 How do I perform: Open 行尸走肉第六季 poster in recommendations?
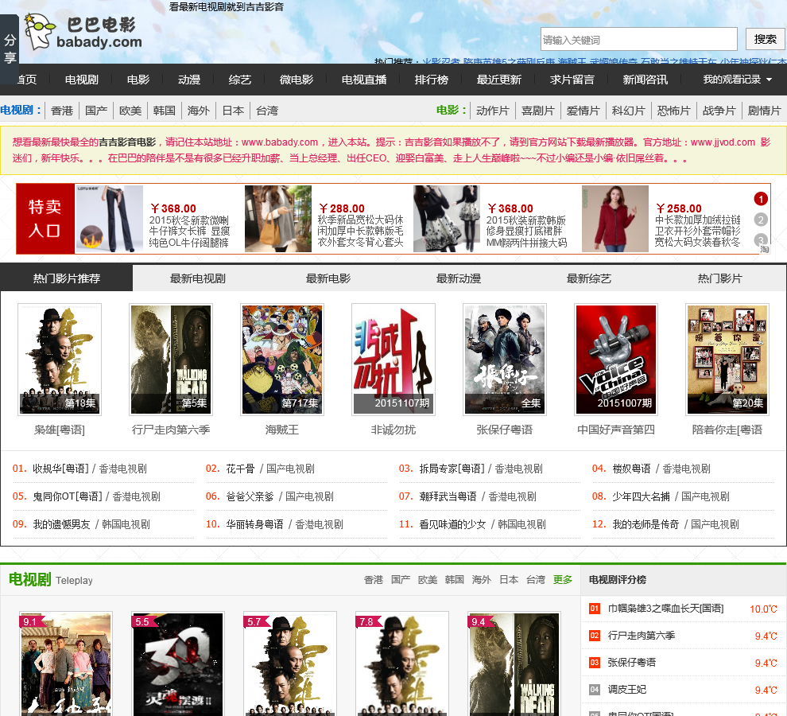point(171,360)
